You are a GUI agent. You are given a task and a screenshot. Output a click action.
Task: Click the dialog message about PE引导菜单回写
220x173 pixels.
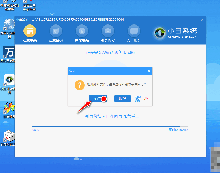point(116,84)
